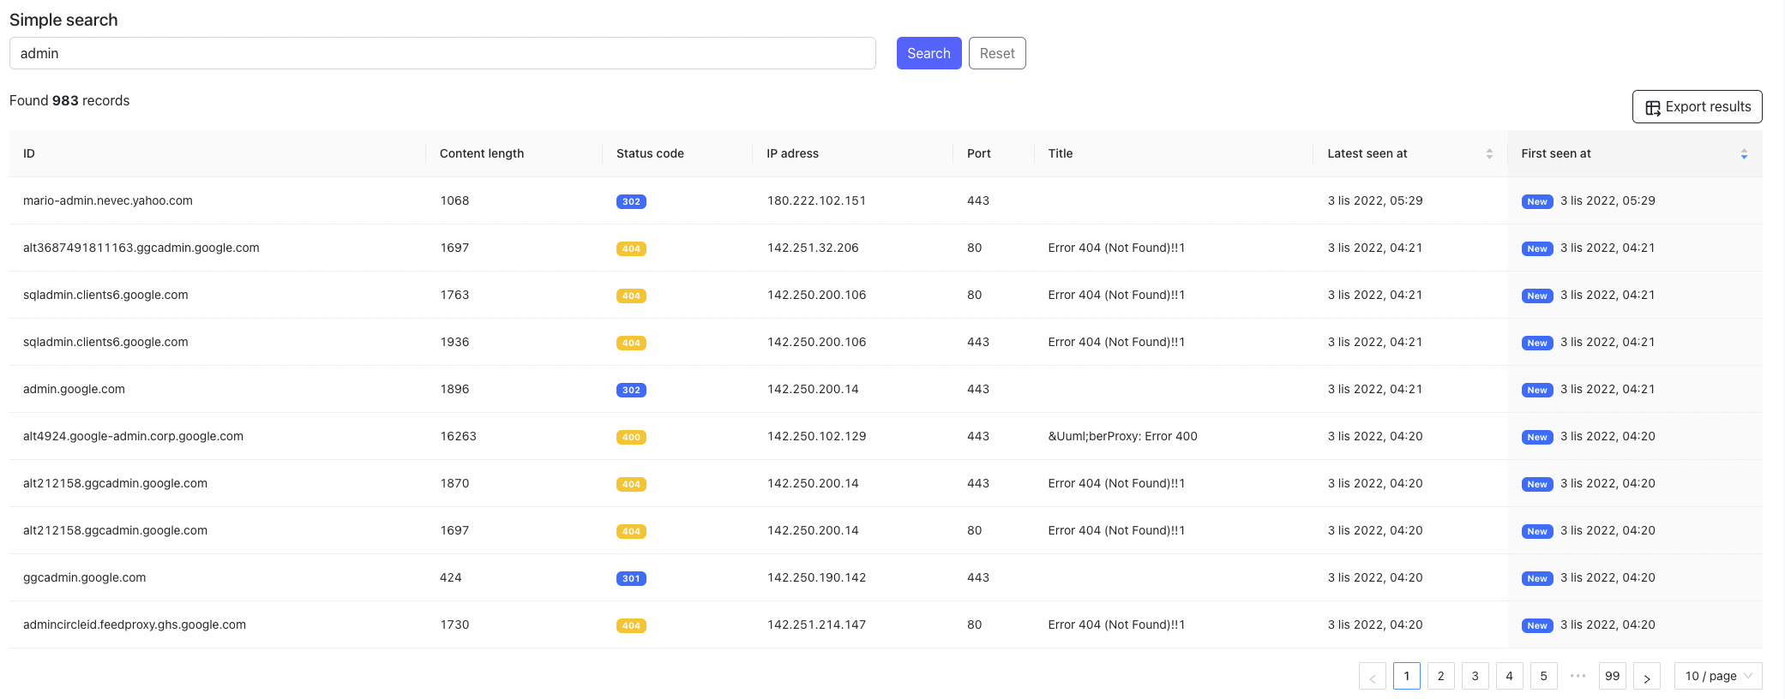Click the pagination ellipsis jump icon
This screenshot has width=1785, height=699.
[x=1578, y=676]
